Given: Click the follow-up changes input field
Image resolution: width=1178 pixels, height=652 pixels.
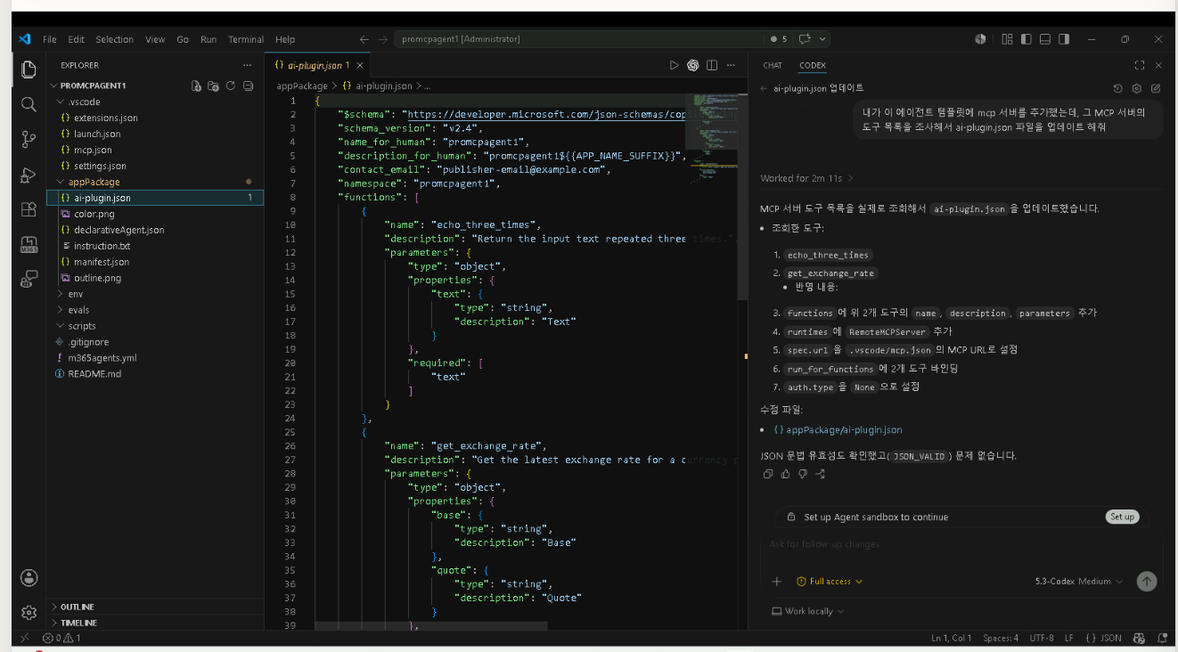Looking at the screenshot, I should click(960, 544).
